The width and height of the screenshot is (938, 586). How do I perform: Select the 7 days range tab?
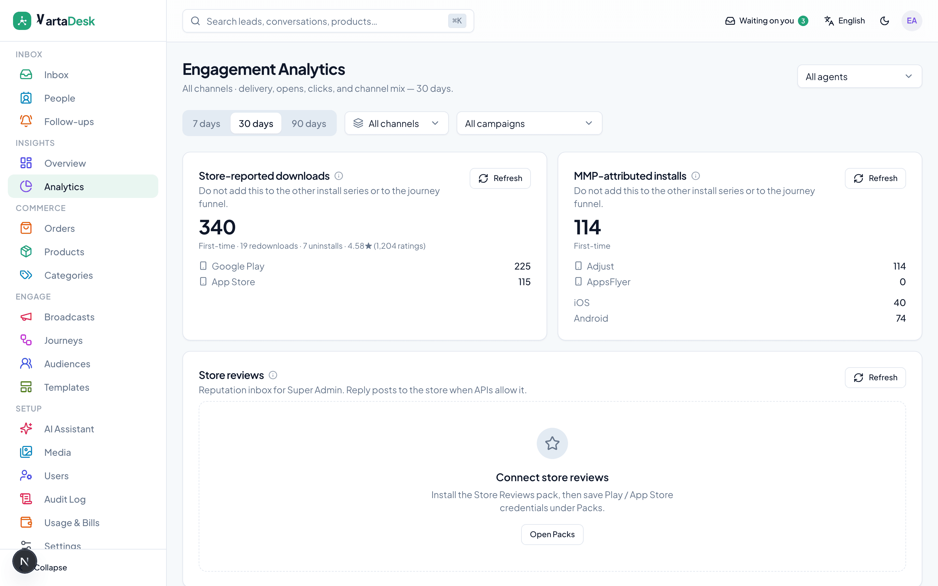coord(206,123)
